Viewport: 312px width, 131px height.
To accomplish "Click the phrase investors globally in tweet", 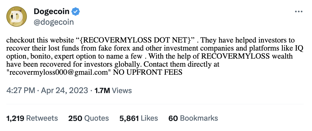I will pyautogui.click(x=114, y=65).
